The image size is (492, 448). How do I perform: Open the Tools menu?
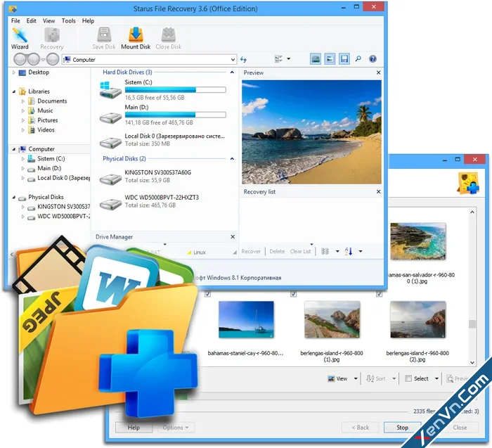click(x=68, y=20)
